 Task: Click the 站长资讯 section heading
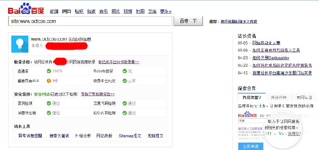pos(247,36)
